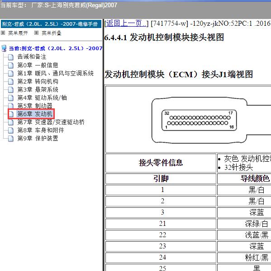Click 发动机控制模块（ECM）接头J1端视图 heading
The image size is (271, 271).
(x=179, y=75)
